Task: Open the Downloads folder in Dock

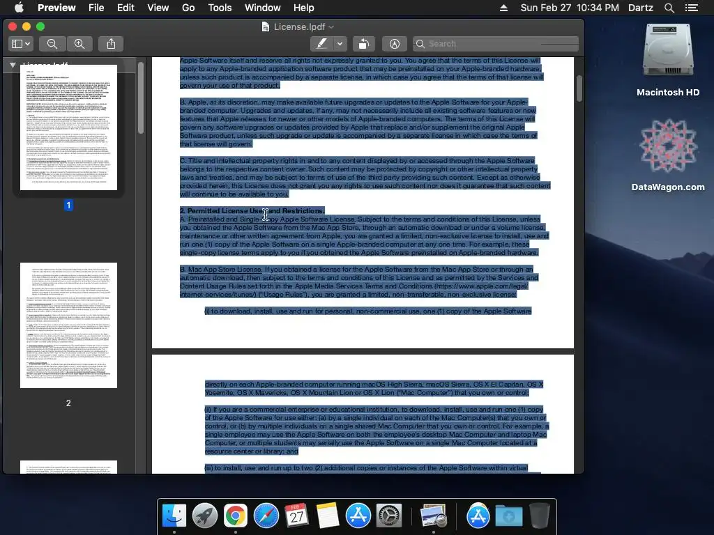Action: coord(508,515)
